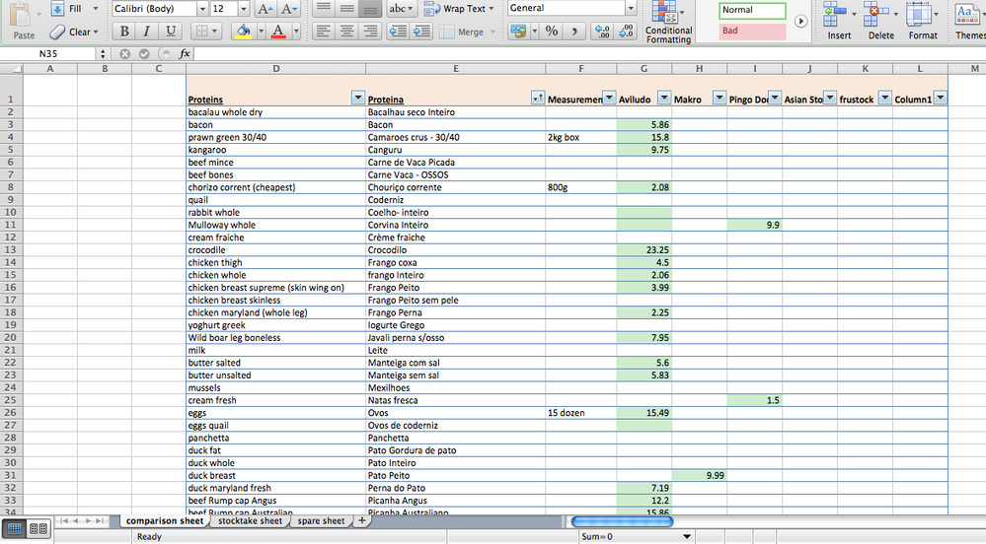Show more cell styles arrow
The width and height of the screenshot is (986, 544).
[x=800, y=21]
